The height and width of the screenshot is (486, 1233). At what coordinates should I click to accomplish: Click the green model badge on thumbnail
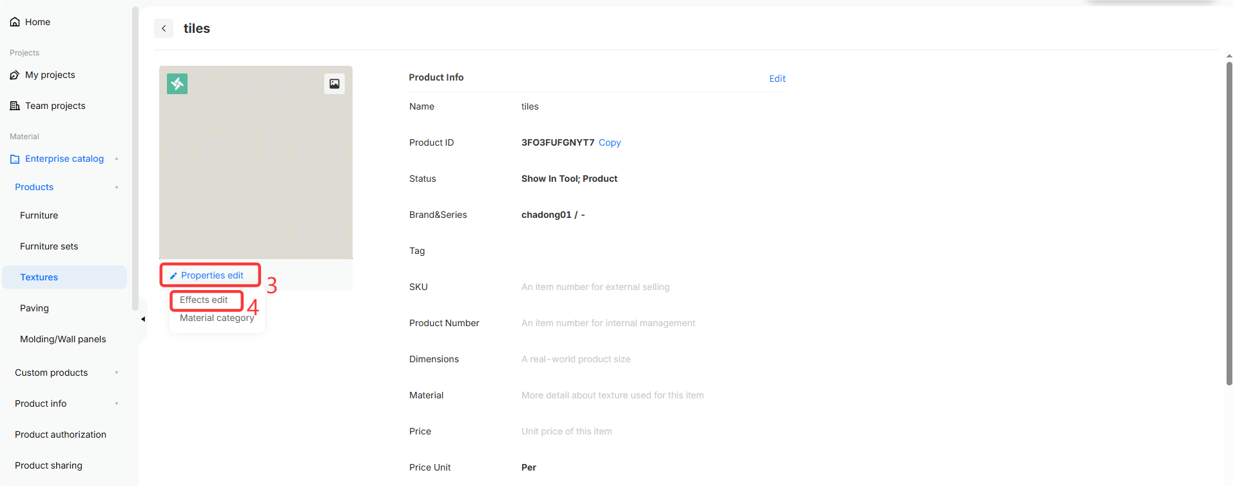click(x=177, y=84)
